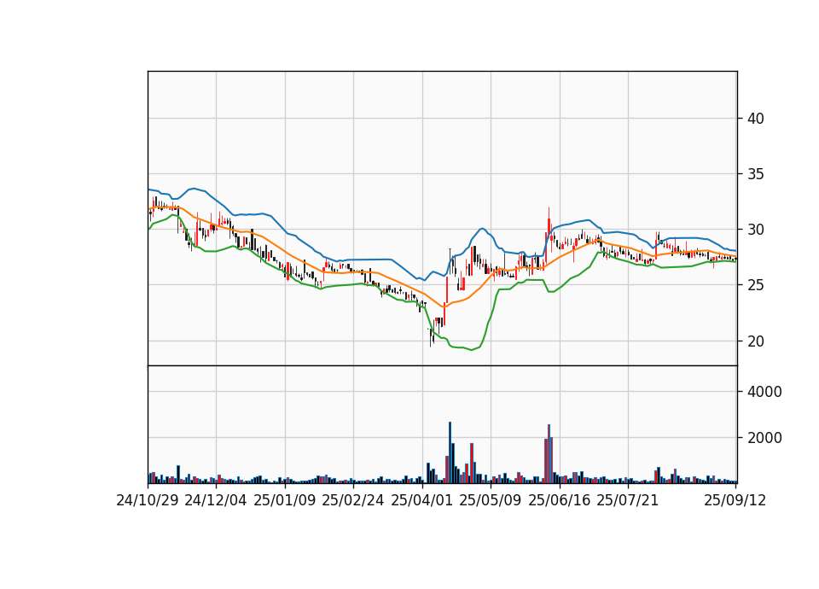Click the 24/12/04 date label
The width and height of the screenshot is (819, 589).
(x=216, y=501)
